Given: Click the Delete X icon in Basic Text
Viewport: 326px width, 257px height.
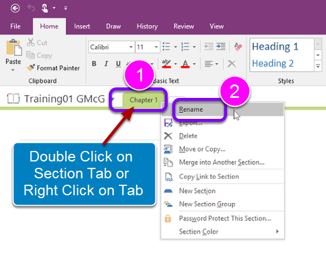Looking at the screenshot, I should (x=232, y=64).
